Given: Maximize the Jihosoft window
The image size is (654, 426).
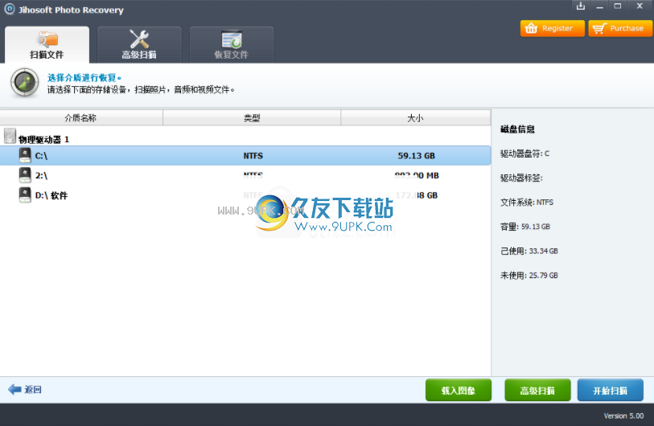Looking at the screenshot, I should (x=618, y=6).
